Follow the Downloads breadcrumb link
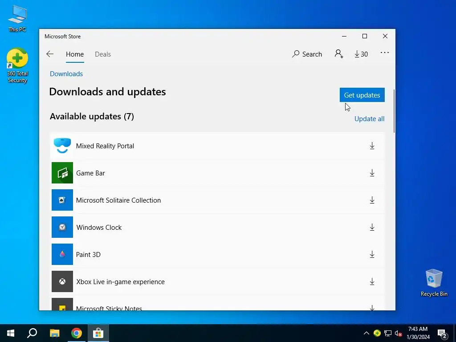The height and width of the screenshot is (342, 456). click(x=66, y=74)
